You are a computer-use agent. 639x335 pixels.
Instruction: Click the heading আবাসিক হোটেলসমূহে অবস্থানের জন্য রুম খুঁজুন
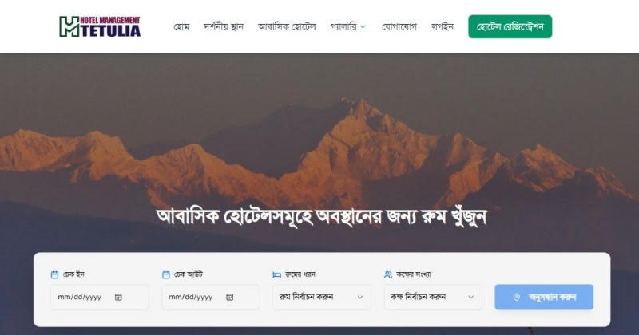click(x=322, y=216)
